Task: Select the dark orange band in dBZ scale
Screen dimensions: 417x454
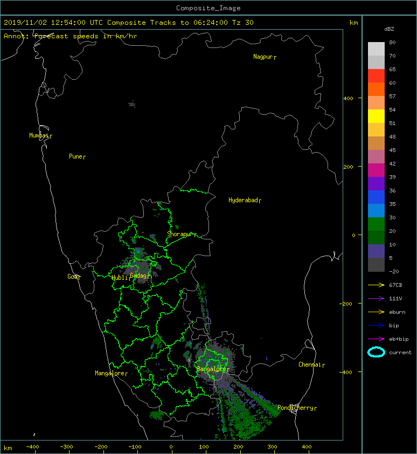Action: [376, 89]
